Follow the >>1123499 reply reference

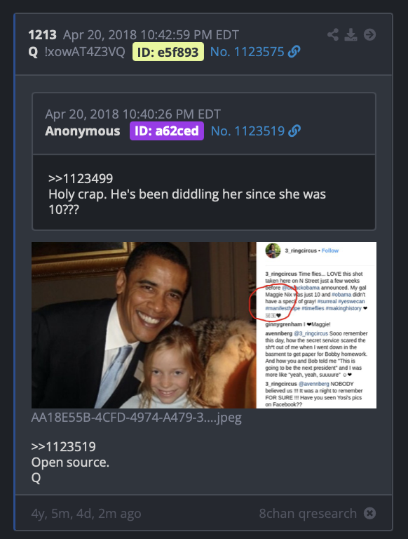pos(81,178)
